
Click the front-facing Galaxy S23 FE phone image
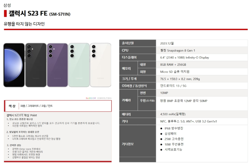click(x=14, y=65)
